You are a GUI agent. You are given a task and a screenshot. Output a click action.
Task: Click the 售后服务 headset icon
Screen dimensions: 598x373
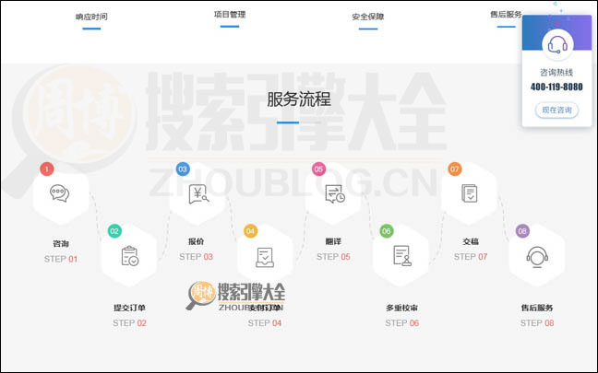point(537,257)
